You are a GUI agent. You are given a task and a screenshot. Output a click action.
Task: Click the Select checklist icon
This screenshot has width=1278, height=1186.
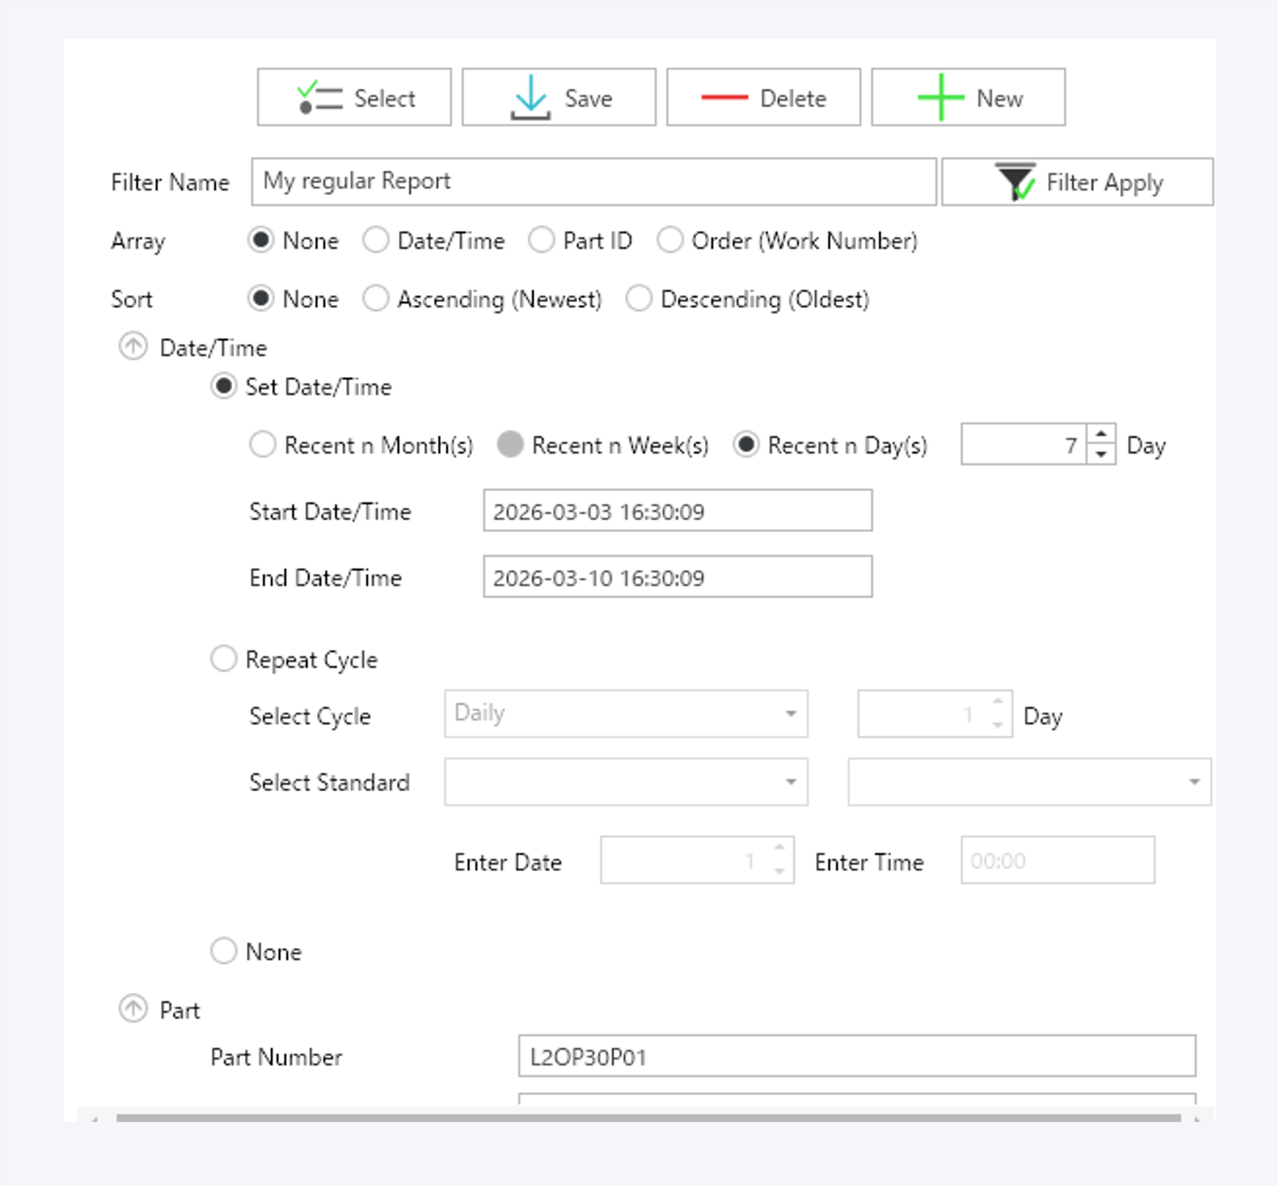(319, 98)
